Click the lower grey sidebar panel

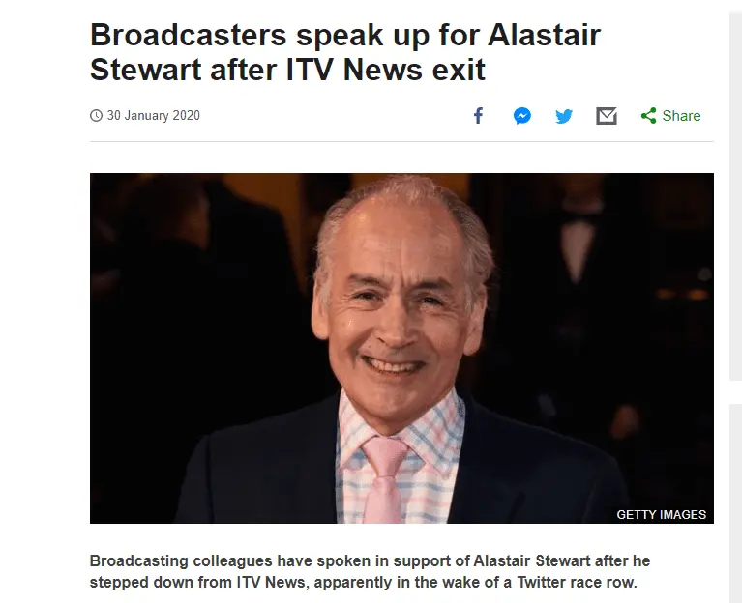point(736,503)
